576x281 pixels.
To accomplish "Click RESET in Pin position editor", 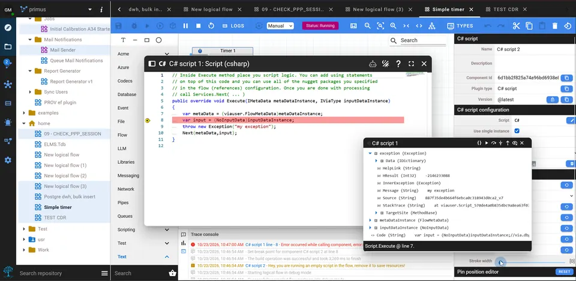I will click(564, 272).
